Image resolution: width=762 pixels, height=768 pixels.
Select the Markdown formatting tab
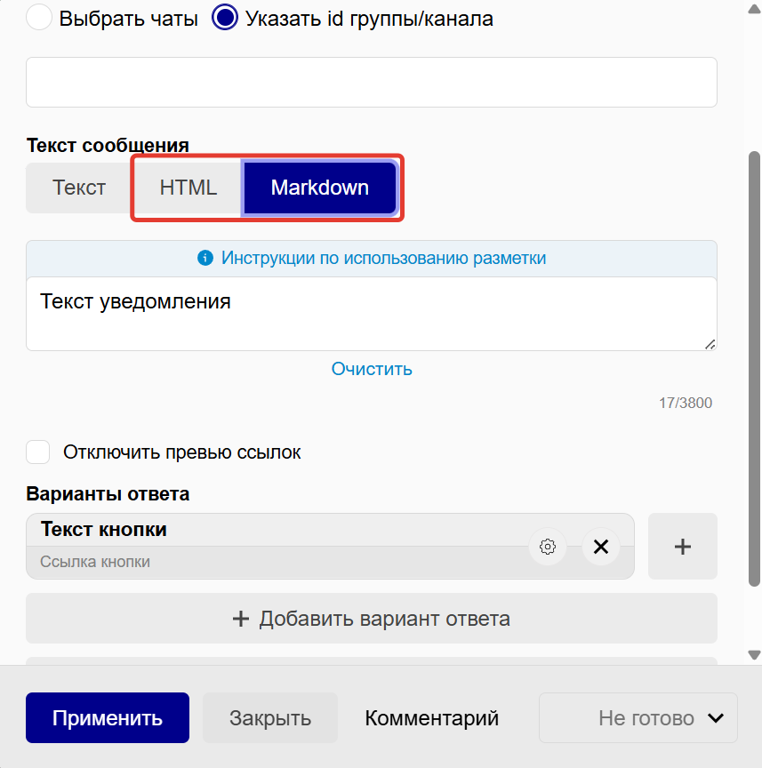click(x=319, y=188)
